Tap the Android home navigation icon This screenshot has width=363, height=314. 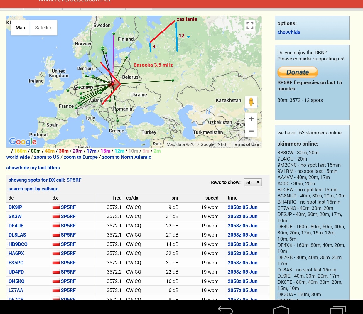tap(281, 310)
